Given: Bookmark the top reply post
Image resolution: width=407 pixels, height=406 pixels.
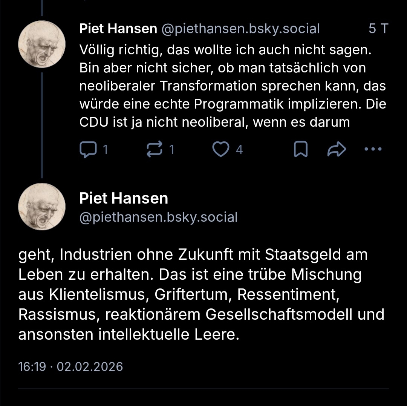Looking at the screenshot, I should point(300,150).
